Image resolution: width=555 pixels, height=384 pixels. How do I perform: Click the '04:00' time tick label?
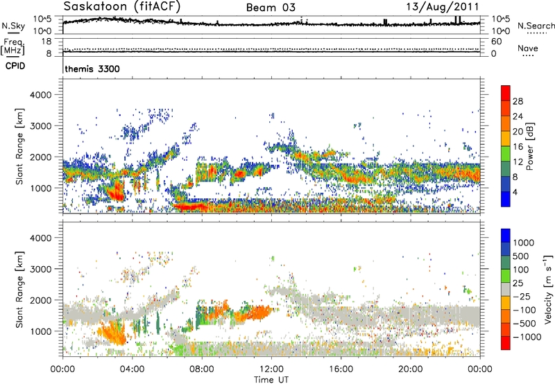click(132, 369)
